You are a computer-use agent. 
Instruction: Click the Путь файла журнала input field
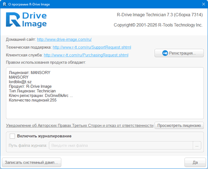[x=121, y=145]
